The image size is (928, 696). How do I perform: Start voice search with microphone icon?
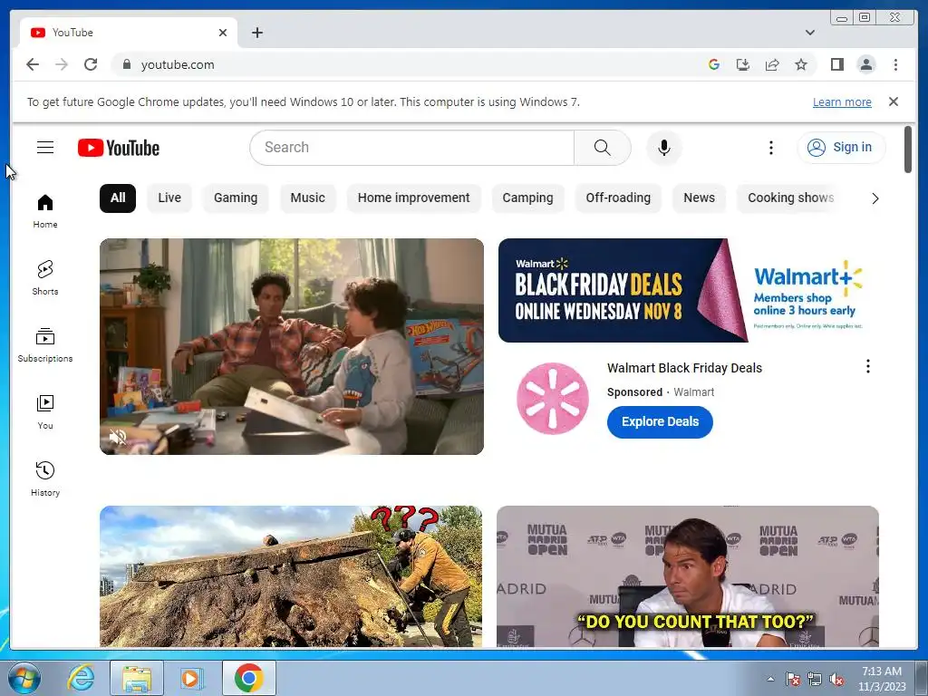(664, 148)
